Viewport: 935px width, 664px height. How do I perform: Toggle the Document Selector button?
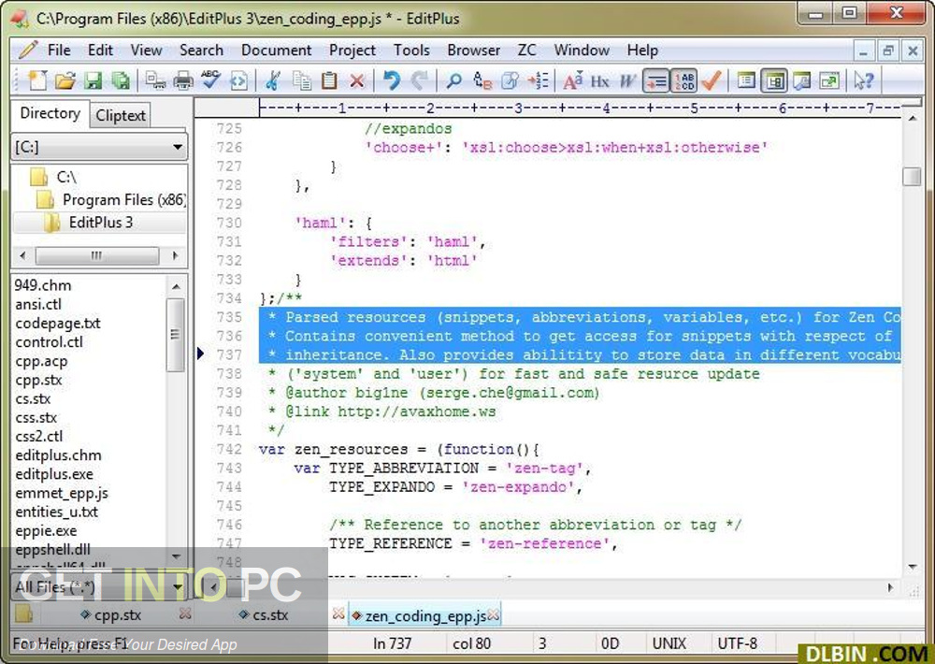pos(774,80)
